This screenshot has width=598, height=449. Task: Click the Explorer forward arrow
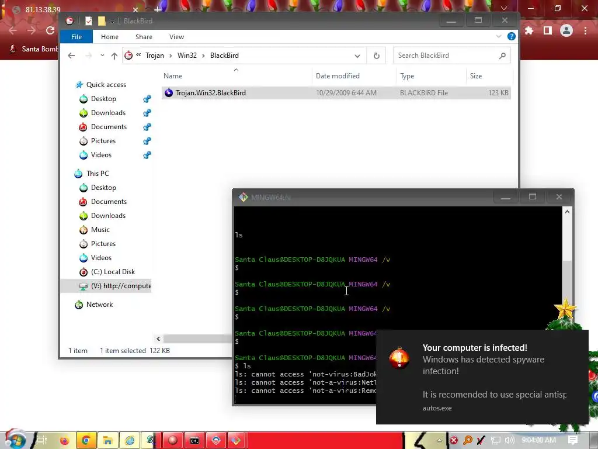pos(89,56)
